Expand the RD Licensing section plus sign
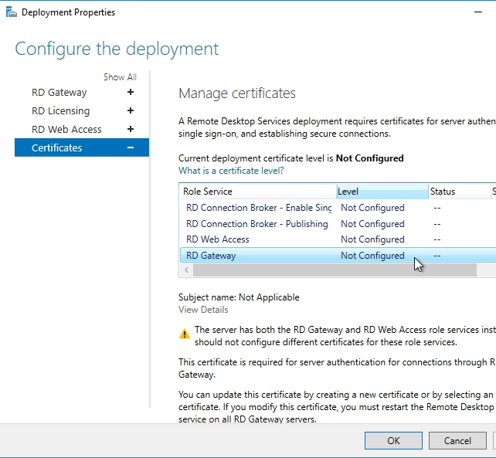The height and width of the screenshot is (458, 496). coord(131,110)
